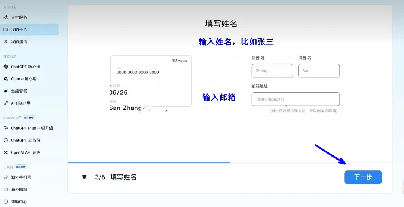Click the Claude 随心用 icon
Image resolution: width=404 pixels, height=207 pixels.
click(x=6, y=79)
